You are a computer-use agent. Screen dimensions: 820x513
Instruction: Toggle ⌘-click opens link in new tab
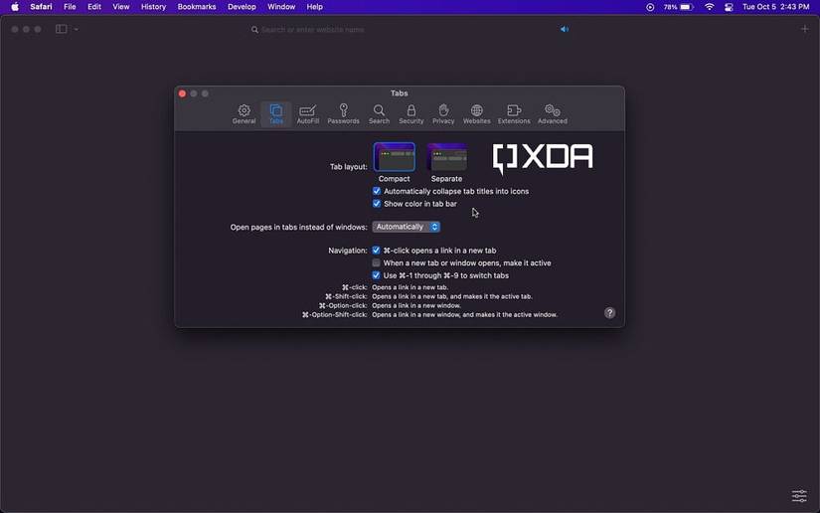pos(376,250)
